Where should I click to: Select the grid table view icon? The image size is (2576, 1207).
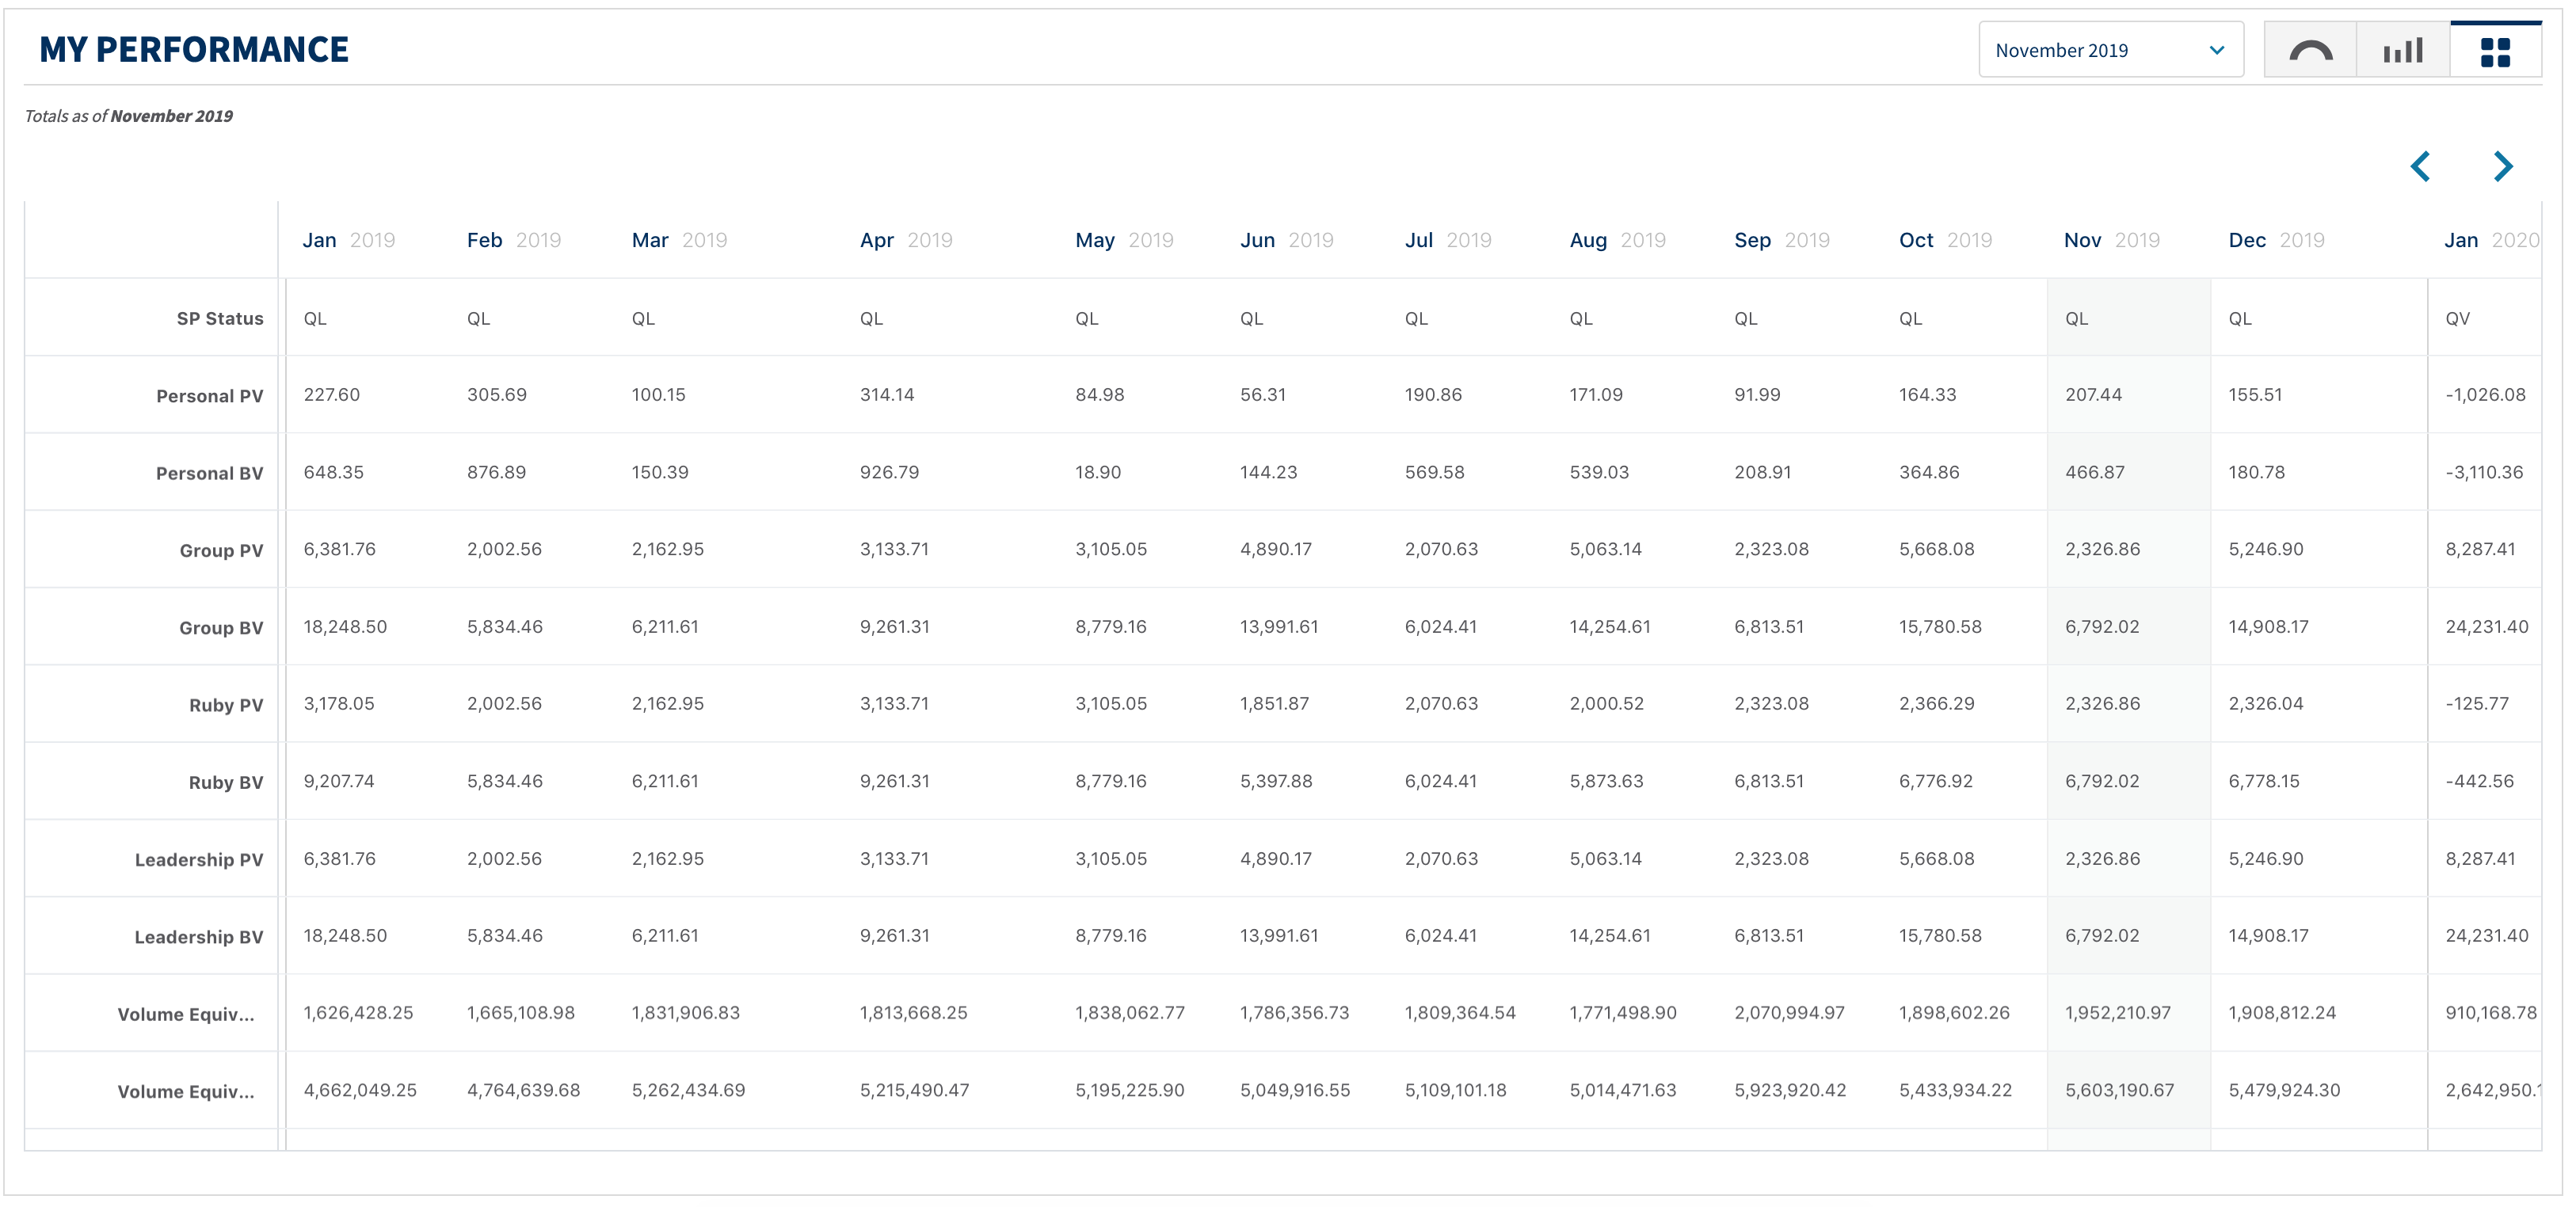pos(2495,51)
